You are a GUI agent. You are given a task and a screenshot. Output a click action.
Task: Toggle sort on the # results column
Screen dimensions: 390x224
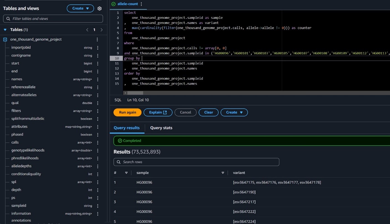point(126,173)
